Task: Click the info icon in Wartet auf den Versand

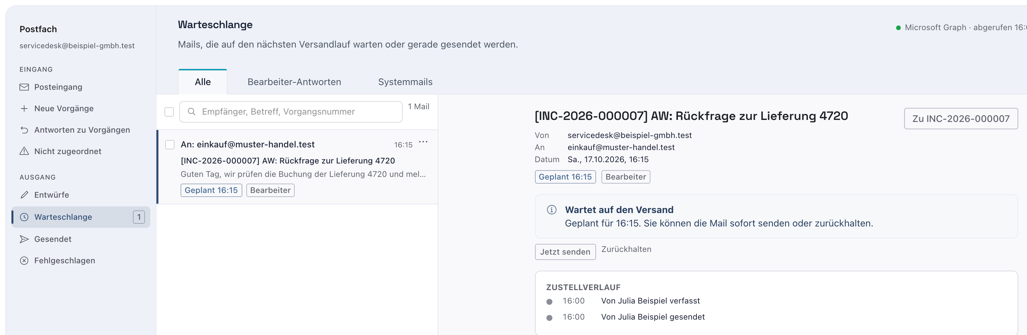Action: click(552, 210)
